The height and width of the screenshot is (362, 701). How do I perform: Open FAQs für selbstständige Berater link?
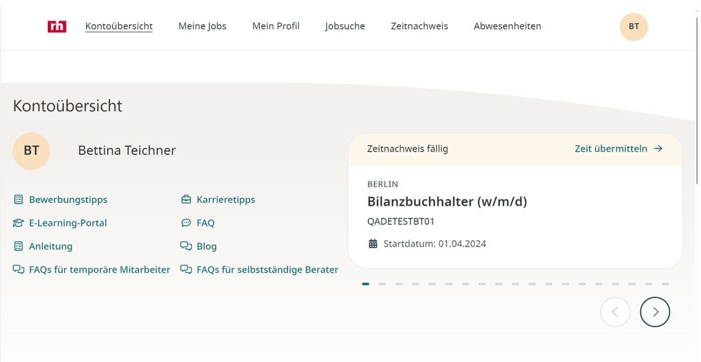[267, 270]
